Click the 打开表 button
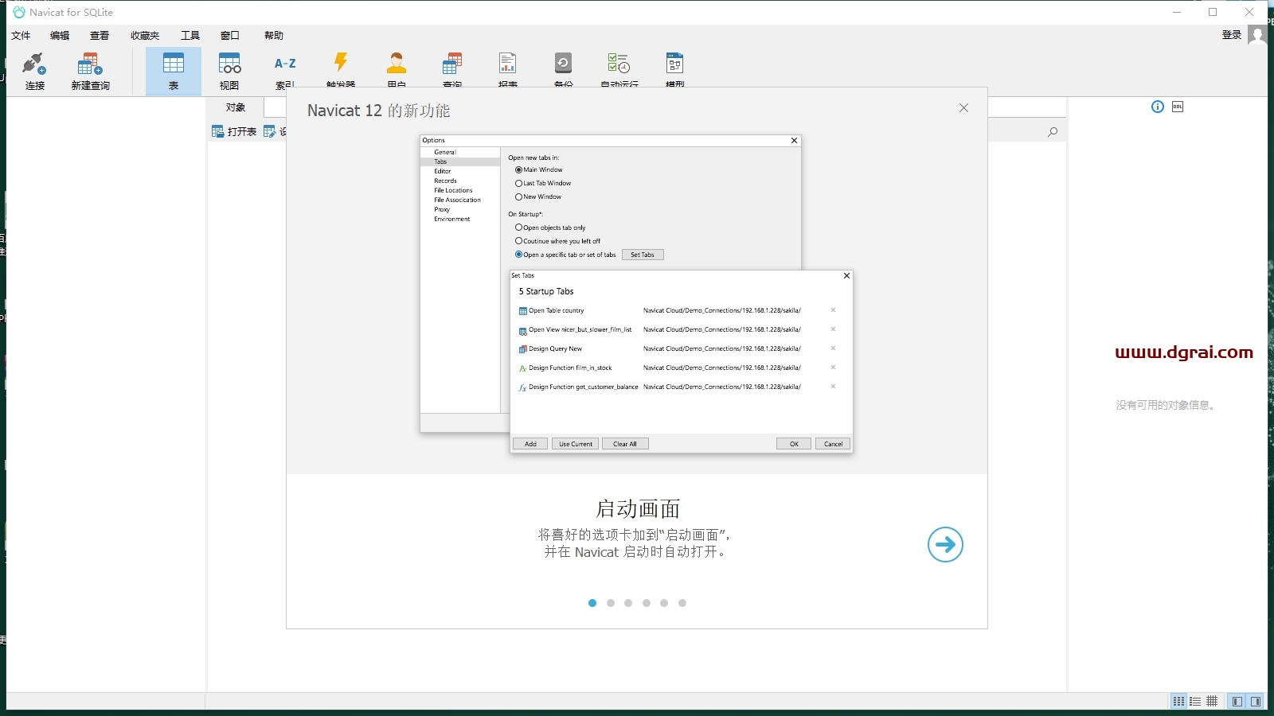 (x=234, y=131)
